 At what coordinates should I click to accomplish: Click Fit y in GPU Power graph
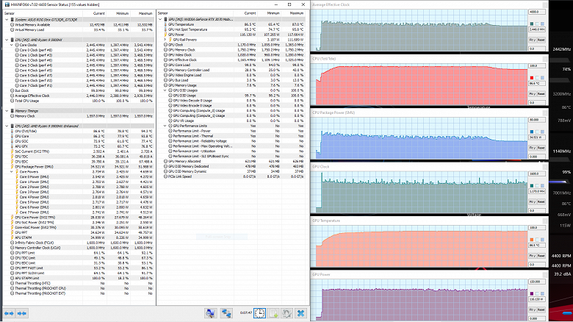point(533,310)
